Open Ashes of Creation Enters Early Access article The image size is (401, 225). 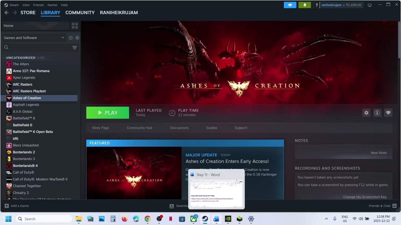click(x=227, y=161)
